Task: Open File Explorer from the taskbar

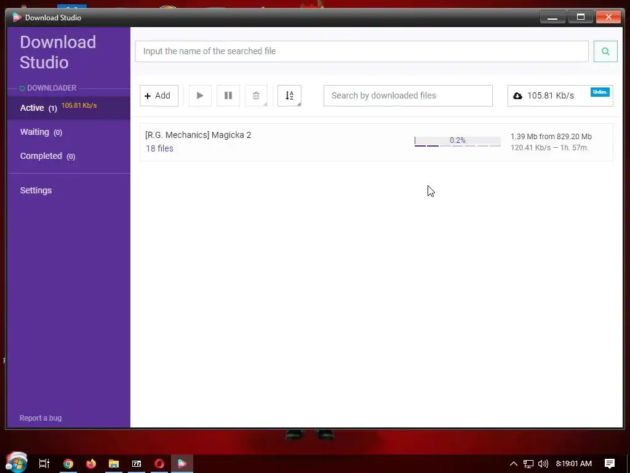Action: point(114,464)
